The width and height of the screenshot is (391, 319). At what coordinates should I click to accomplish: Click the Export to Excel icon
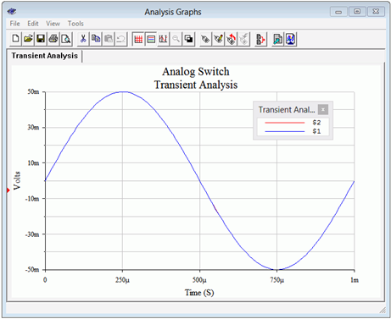pos(277,39)
